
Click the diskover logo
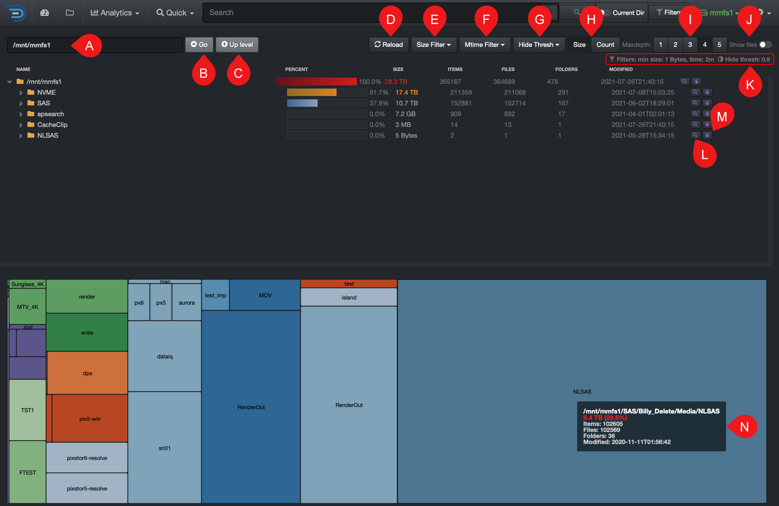point(16,12)
